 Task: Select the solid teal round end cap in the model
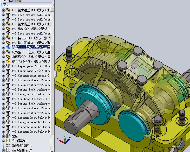coord(132,126)
